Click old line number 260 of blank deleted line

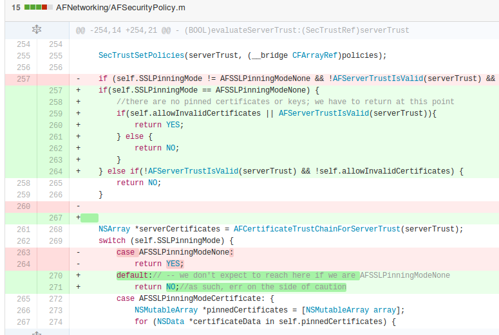click(24, 206)
